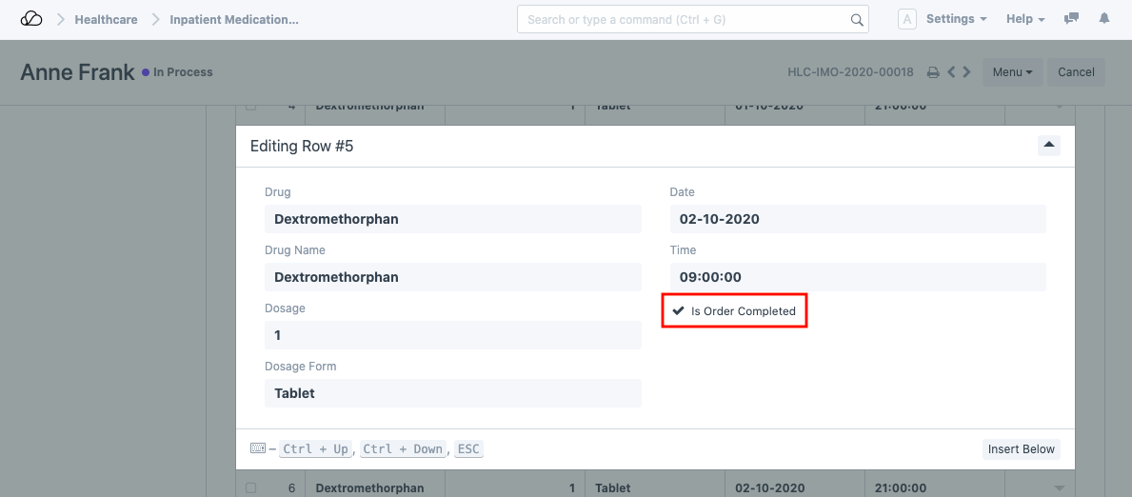Open the Menu dropdown button
This screenshot has height=497, width=1132.
1012,72
